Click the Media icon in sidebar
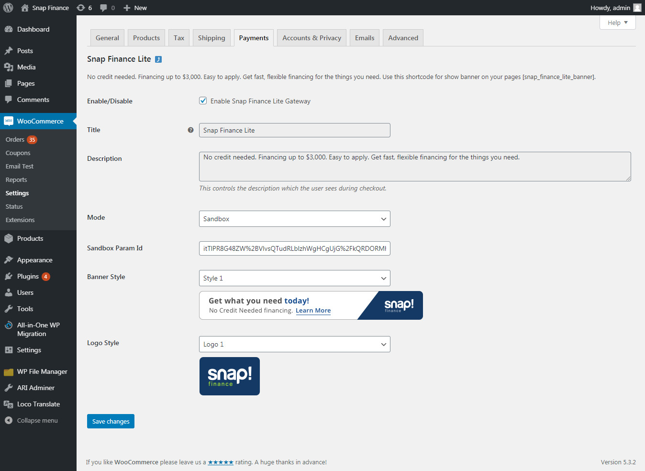 coord(9,67)
